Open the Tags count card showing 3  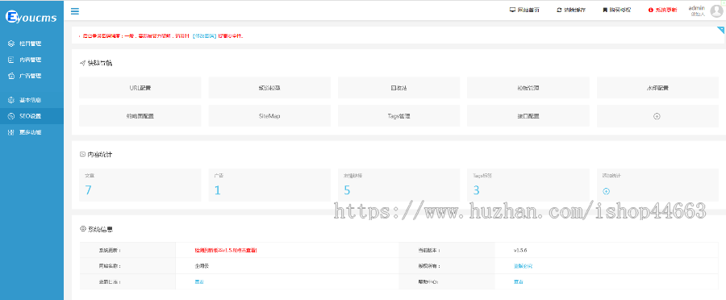tap(528, 185)
